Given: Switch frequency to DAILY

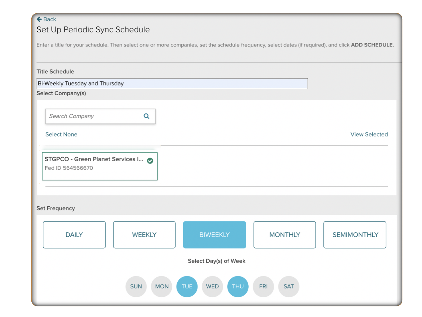Looking at the screenshot, I should (x=74, y=235).
